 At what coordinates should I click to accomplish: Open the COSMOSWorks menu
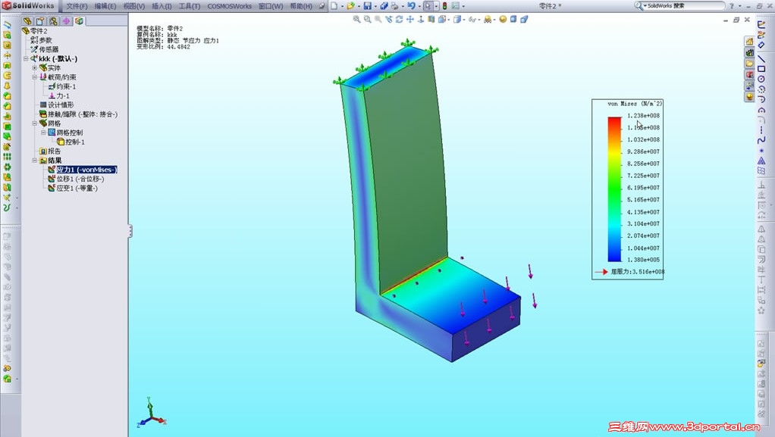(229, 6)
